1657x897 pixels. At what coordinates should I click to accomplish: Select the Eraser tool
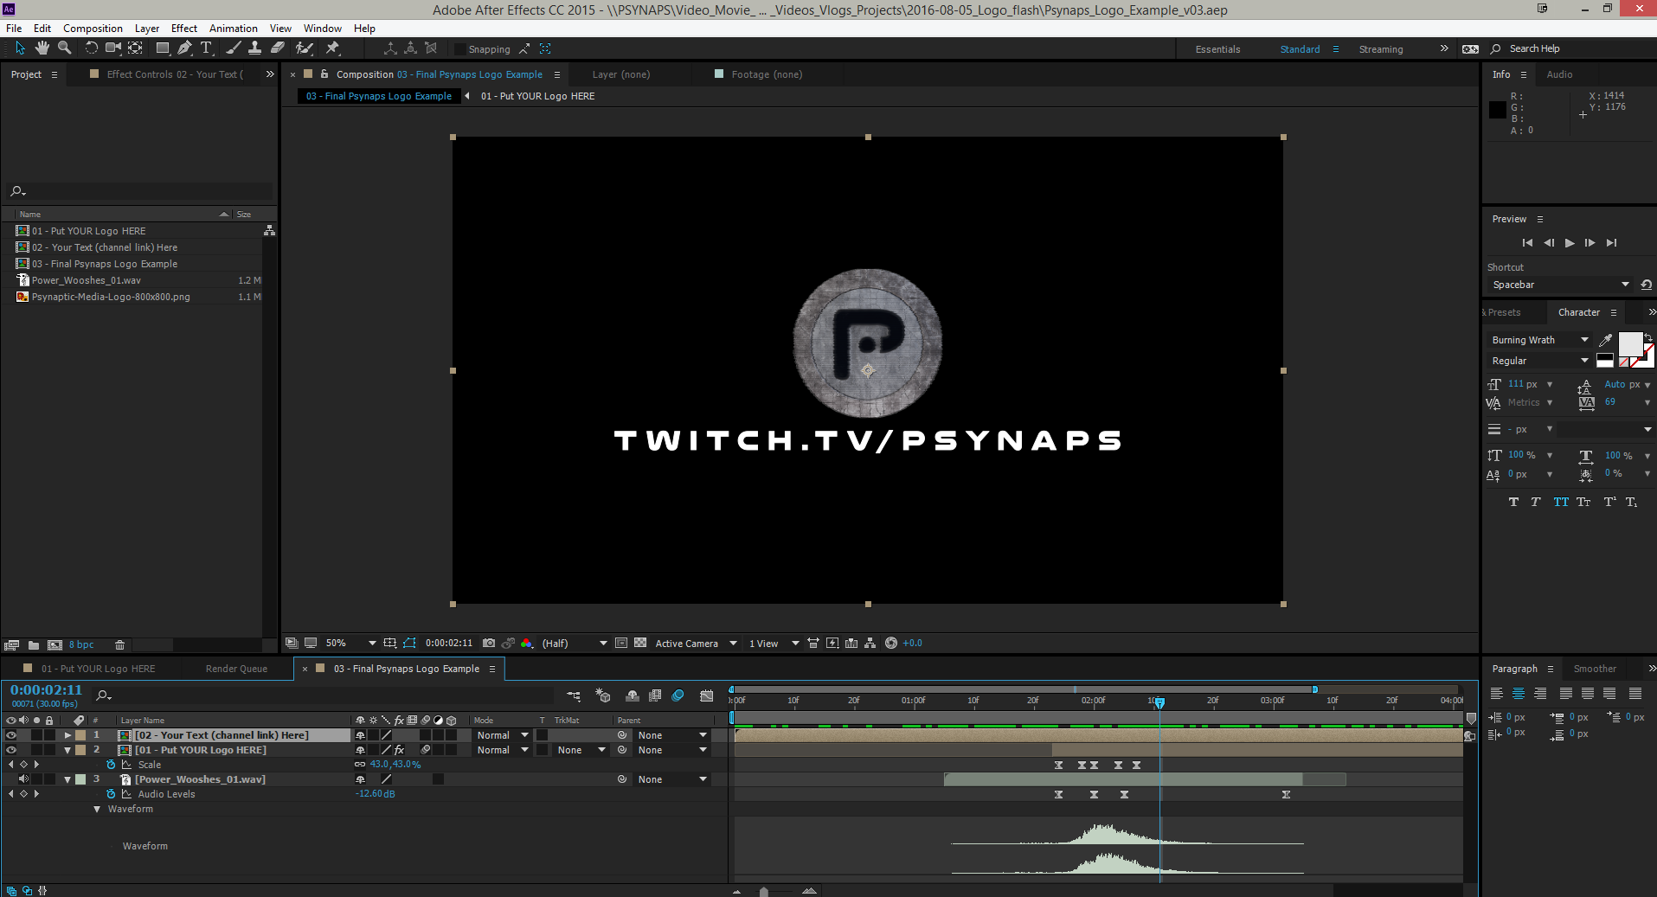tap(278, 48)
